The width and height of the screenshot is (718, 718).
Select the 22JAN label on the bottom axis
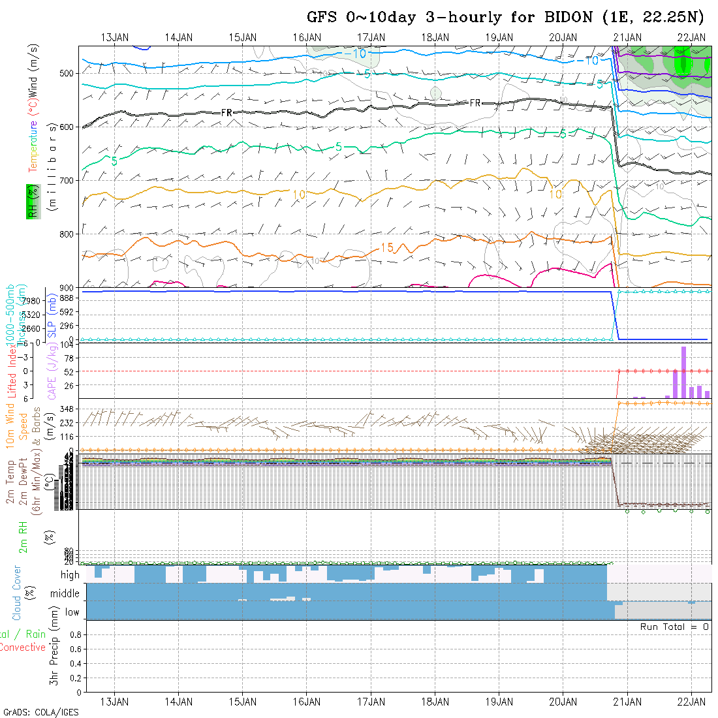click(691, 701)
